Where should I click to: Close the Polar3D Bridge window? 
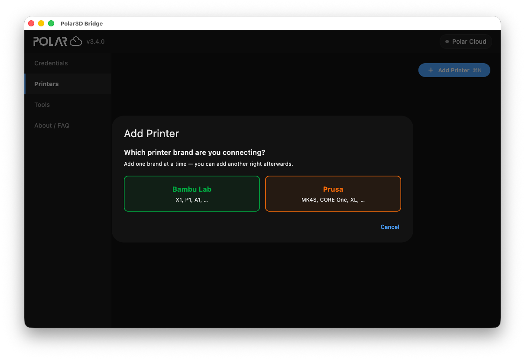(31, 23)
